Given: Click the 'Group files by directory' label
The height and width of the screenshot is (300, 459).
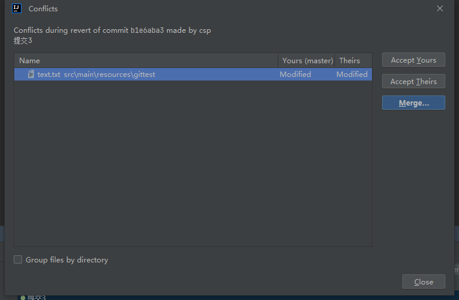Looking at the screenshot, I should coord(67,260).
